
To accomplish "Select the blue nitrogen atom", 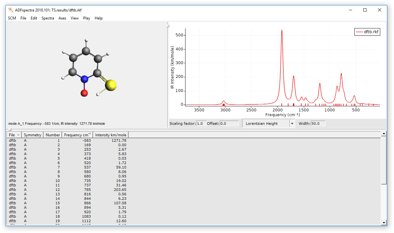I will click(x=84, y=79).
